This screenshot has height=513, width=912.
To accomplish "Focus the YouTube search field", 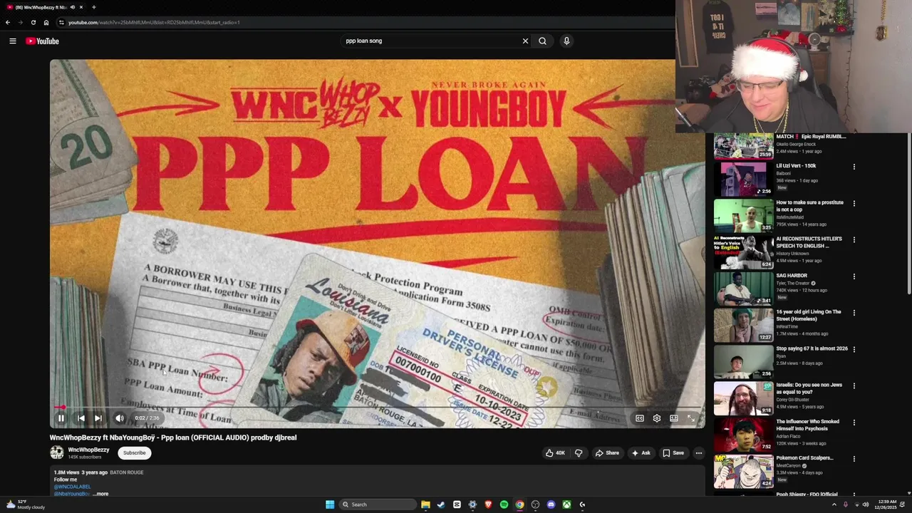I will pyautogui.click(x=431, y=41).
